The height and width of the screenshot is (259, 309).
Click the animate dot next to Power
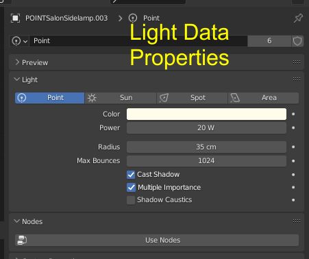[293, 128]
